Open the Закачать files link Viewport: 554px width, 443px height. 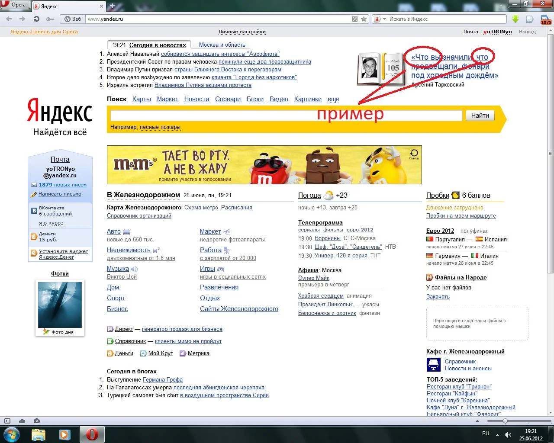point(438,297)
